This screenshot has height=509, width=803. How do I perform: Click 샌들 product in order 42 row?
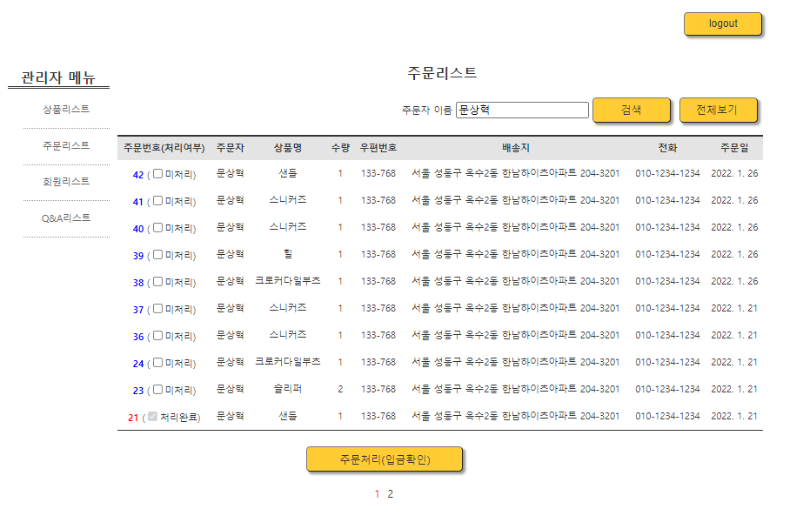pos(288,173)
